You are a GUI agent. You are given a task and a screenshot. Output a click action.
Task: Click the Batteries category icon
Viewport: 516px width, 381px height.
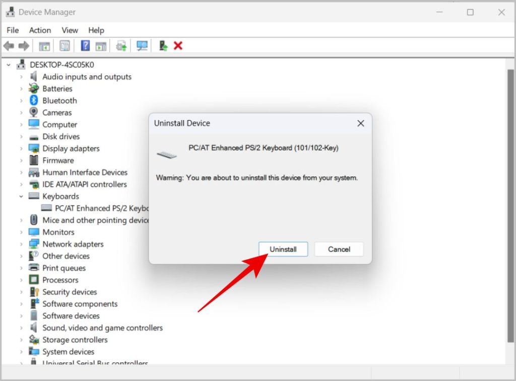34,88
